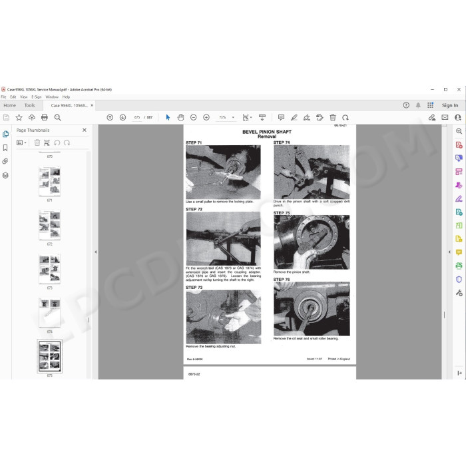Open the Window menu
466x466 pixels.
tap(52, 97)
